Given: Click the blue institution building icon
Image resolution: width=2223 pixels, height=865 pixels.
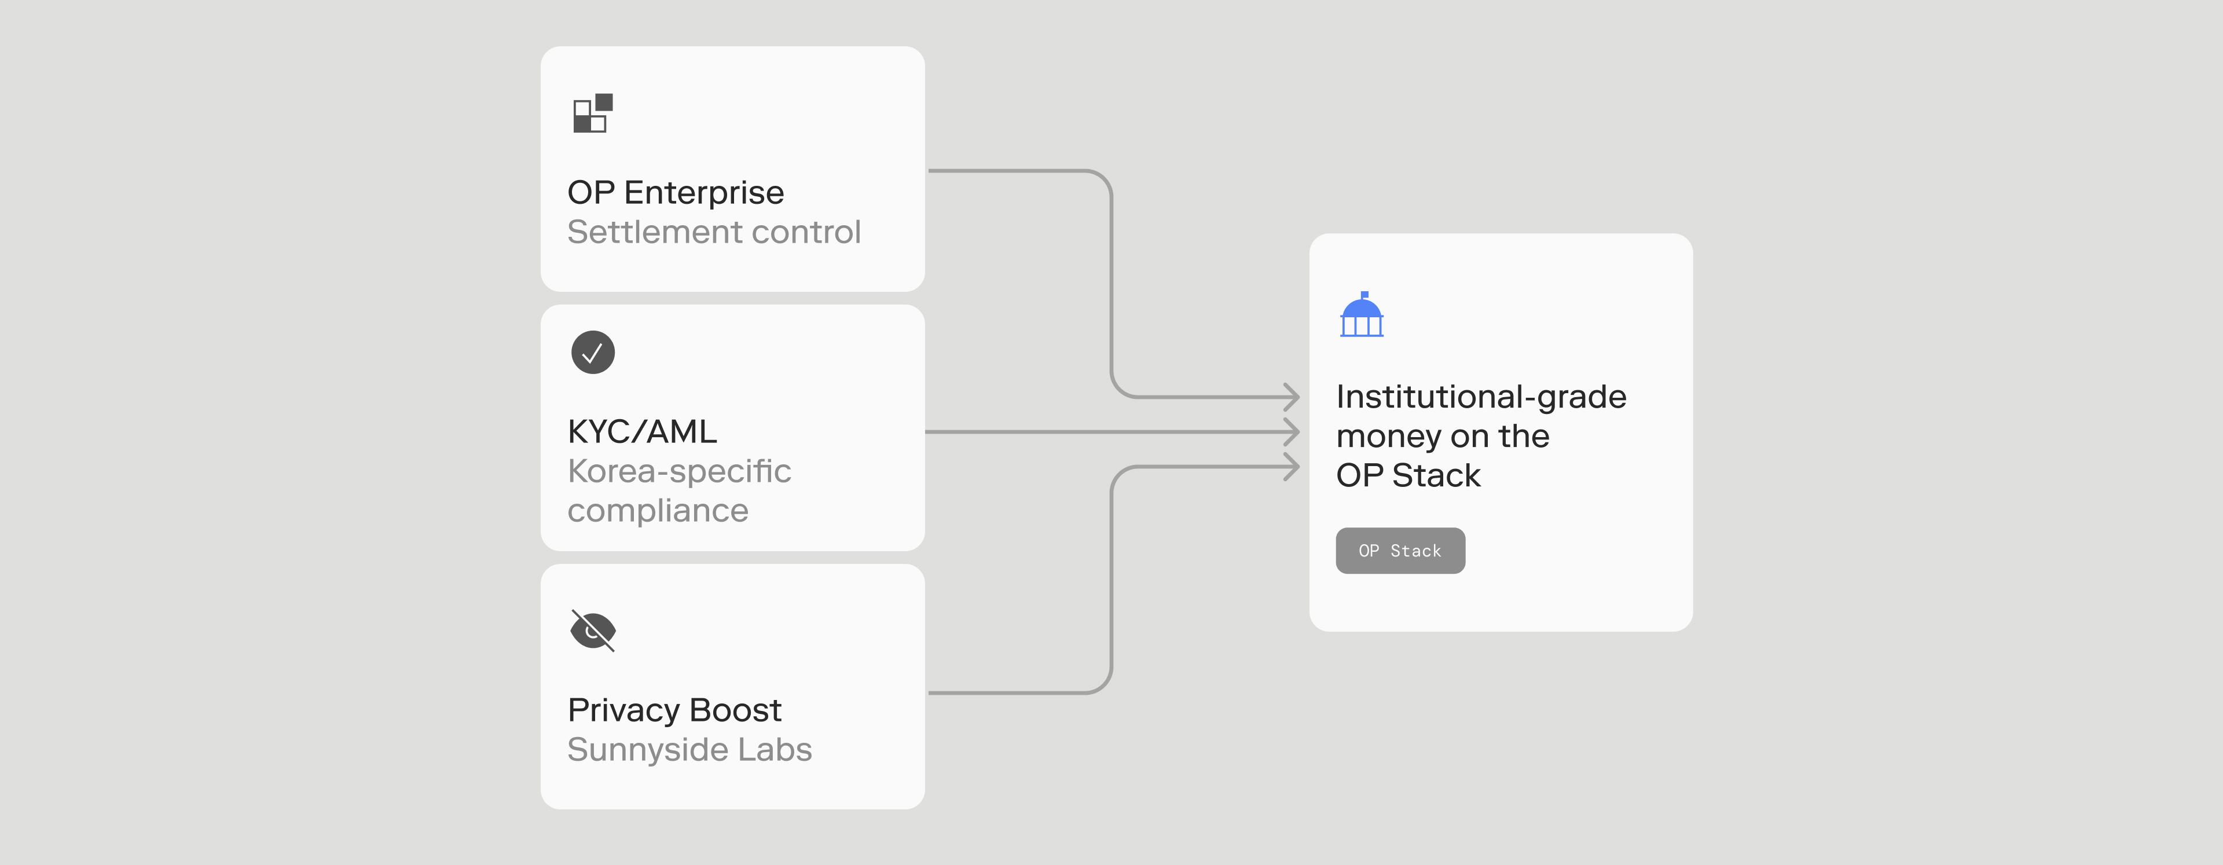Looking at the screenshot, I should [x=1362, y=314].
